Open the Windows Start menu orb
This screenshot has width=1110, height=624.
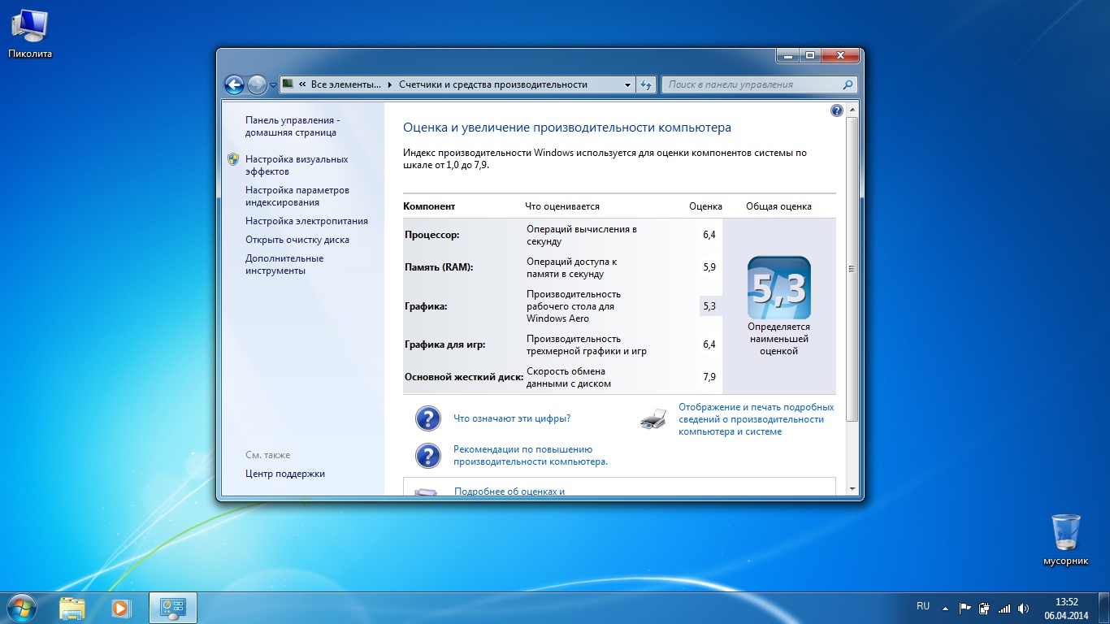pos(22,607)
